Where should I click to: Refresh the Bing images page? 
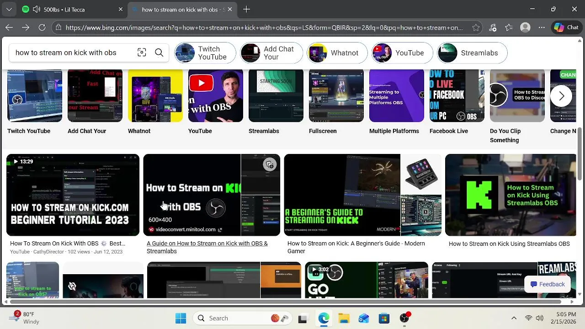pos(42,27)
